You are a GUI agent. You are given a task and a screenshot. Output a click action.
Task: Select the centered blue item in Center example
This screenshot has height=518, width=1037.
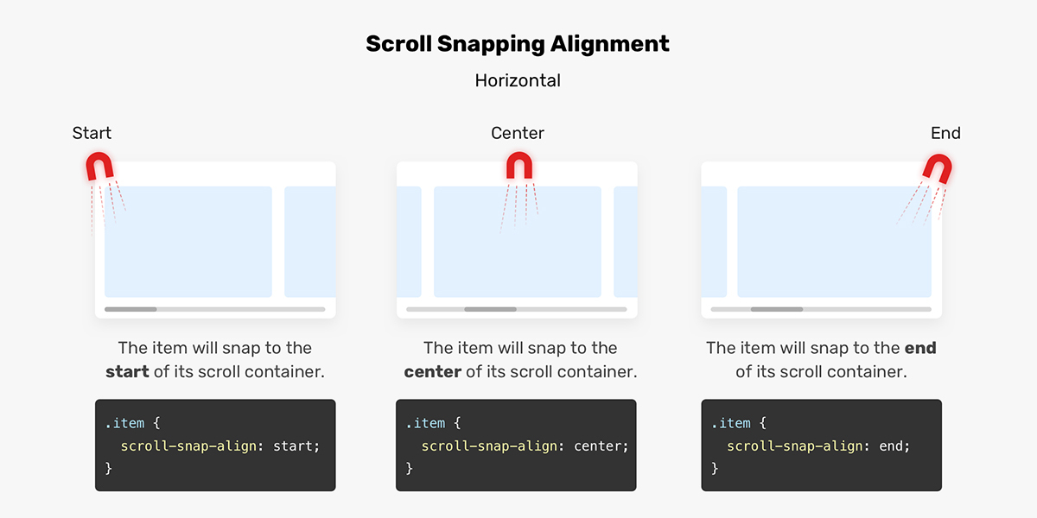coord(518,242)
